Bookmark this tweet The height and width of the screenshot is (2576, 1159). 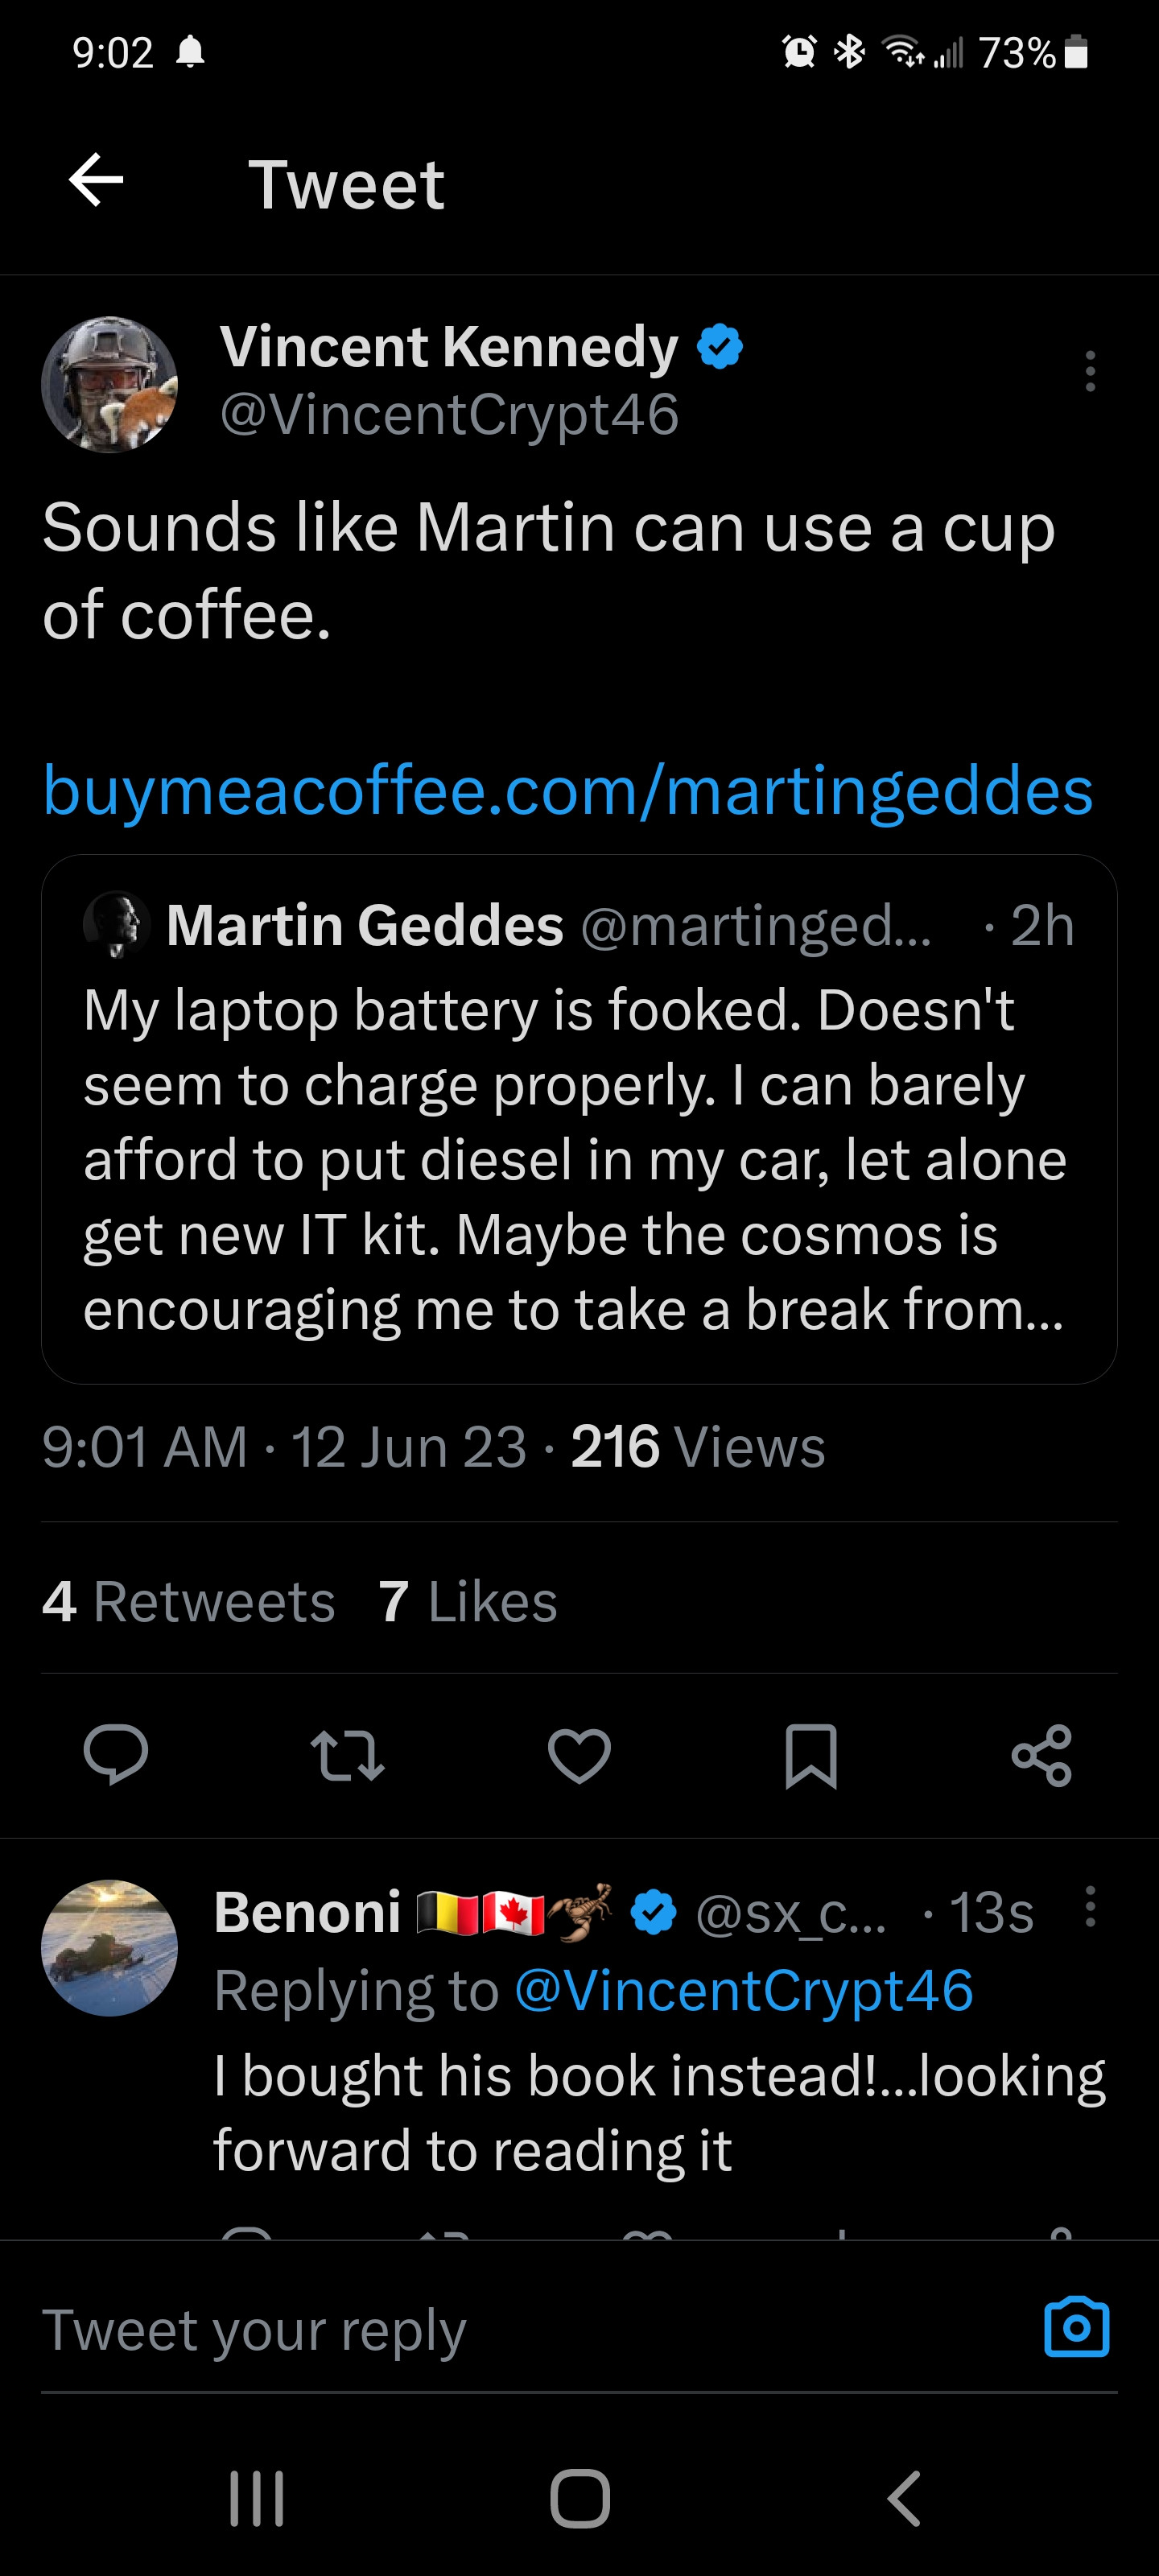click(810, 1755)
